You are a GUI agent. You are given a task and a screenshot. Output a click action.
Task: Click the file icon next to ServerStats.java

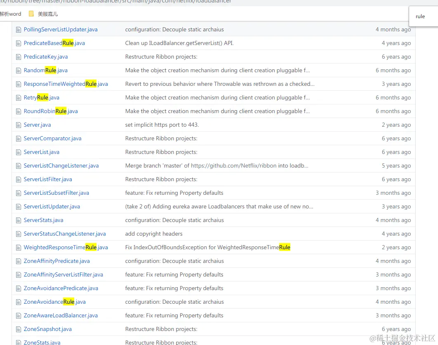click(18, 220)
